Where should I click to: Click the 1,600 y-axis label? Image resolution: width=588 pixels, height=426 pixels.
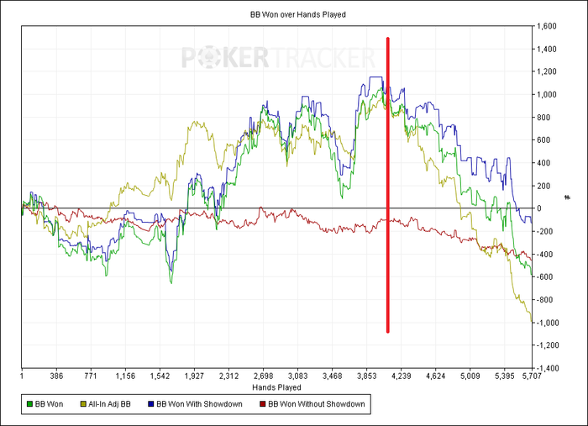[x=547, y=26]
